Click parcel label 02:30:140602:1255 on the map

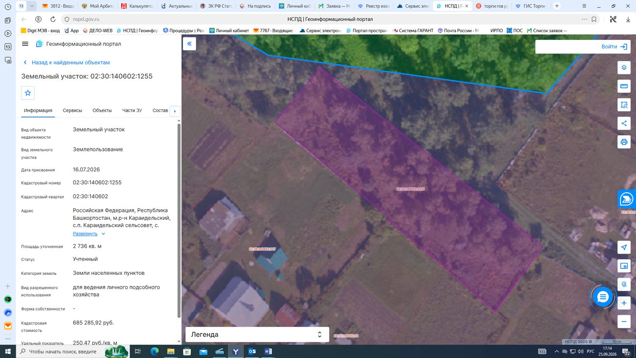coord(410,189)
